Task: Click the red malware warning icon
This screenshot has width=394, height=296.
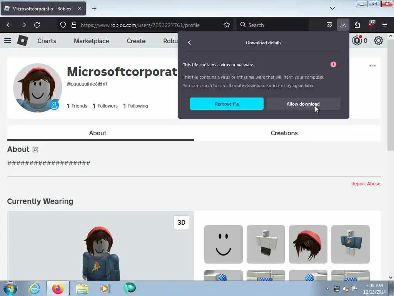Action: point(333,65)
